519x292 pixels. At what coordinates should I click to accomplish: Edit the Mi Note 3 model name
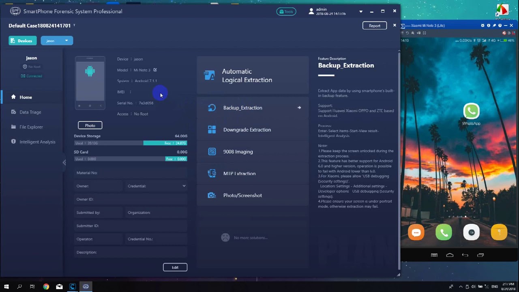(155, 70)
